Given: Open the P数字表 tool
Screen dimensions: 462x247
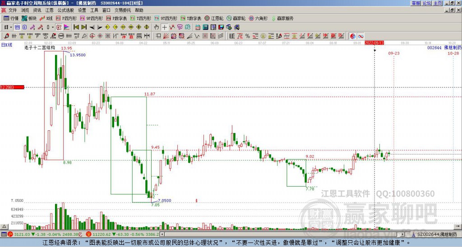Looking at the screenshot, I should [116, 18].
